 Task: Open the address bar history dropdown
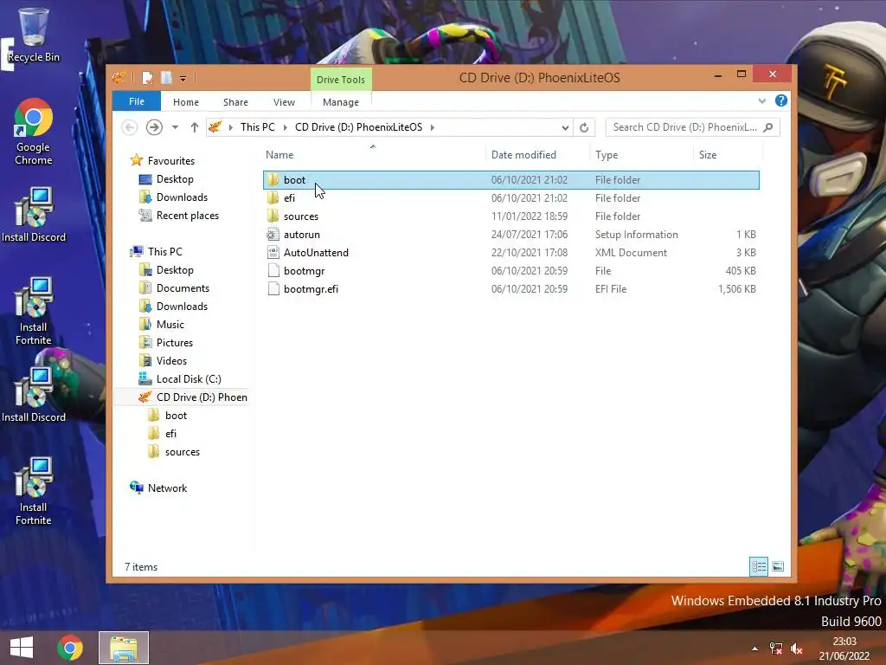click(565, 128)
